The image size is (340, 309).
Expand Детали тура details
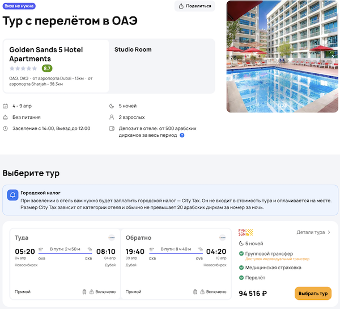click(x=313, y=232)
